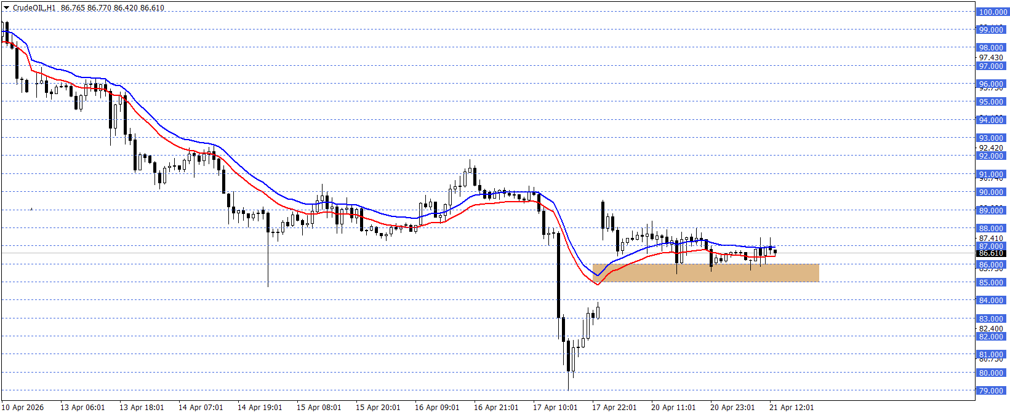Select the 10 Apr 2026 date label

tap(23, 408)
